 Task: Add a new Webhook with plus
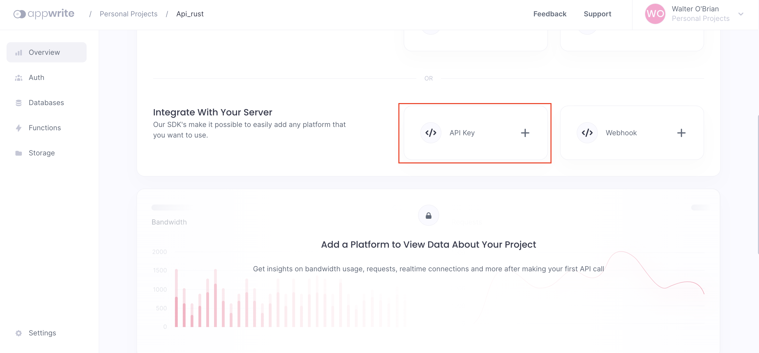[x=681, y=133]
